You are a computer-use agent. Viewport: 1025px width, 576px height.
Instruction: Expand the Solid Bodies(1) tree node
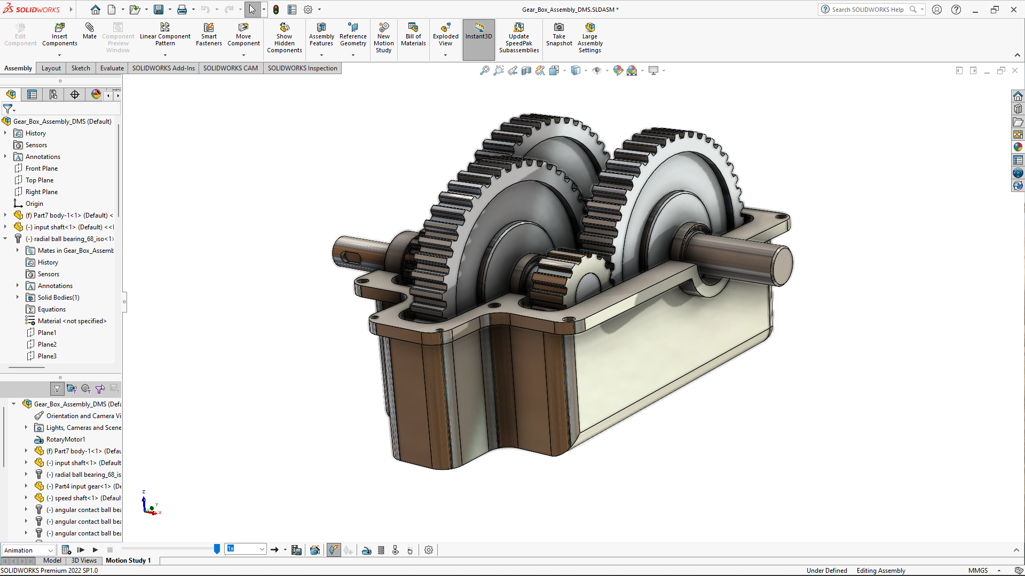(18, 297)
